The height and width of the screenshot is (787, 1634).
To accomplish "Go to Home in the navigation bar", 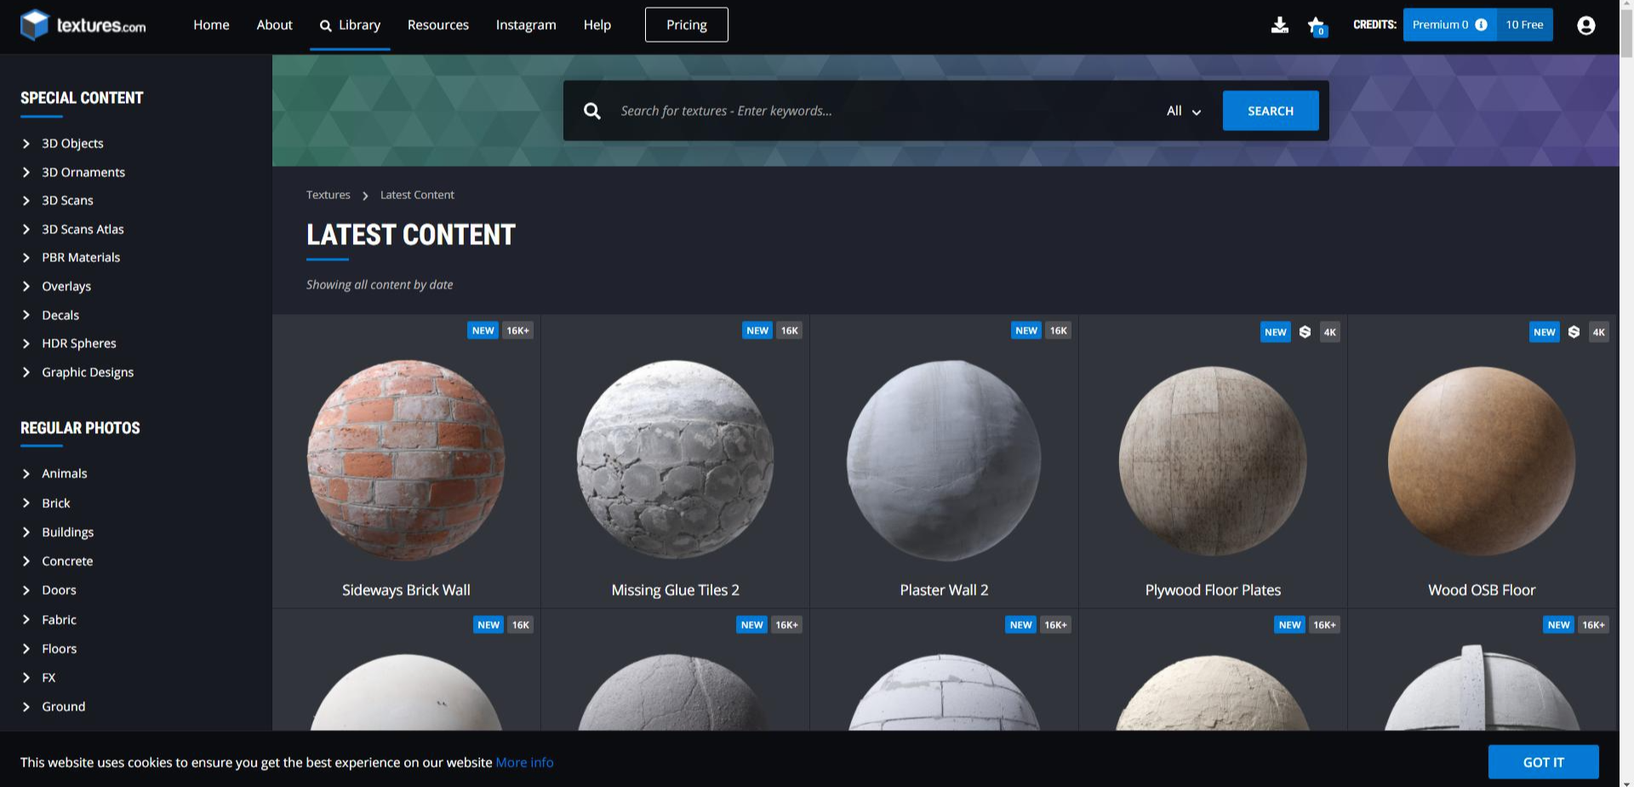I will click(x=211, y=25).
